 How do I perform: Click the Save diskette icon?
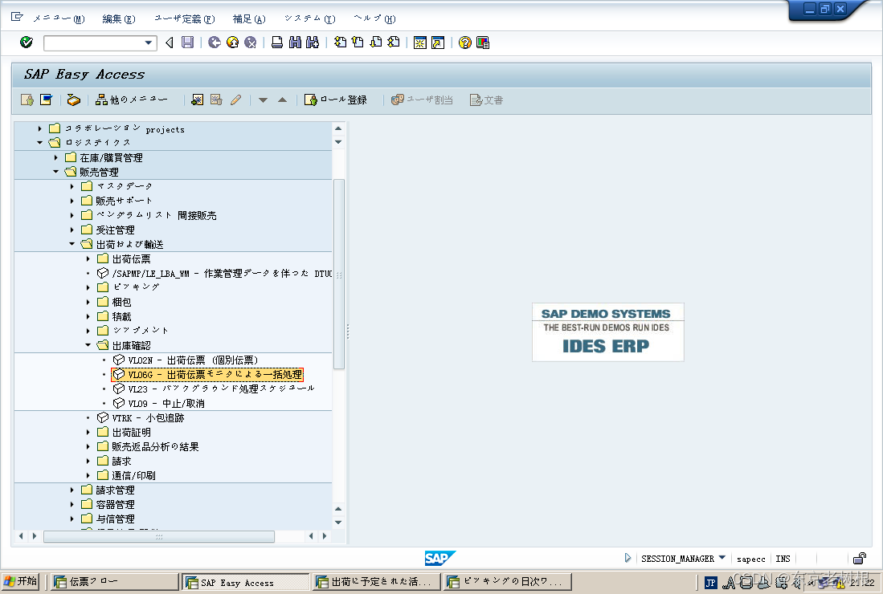click(187, 43)
